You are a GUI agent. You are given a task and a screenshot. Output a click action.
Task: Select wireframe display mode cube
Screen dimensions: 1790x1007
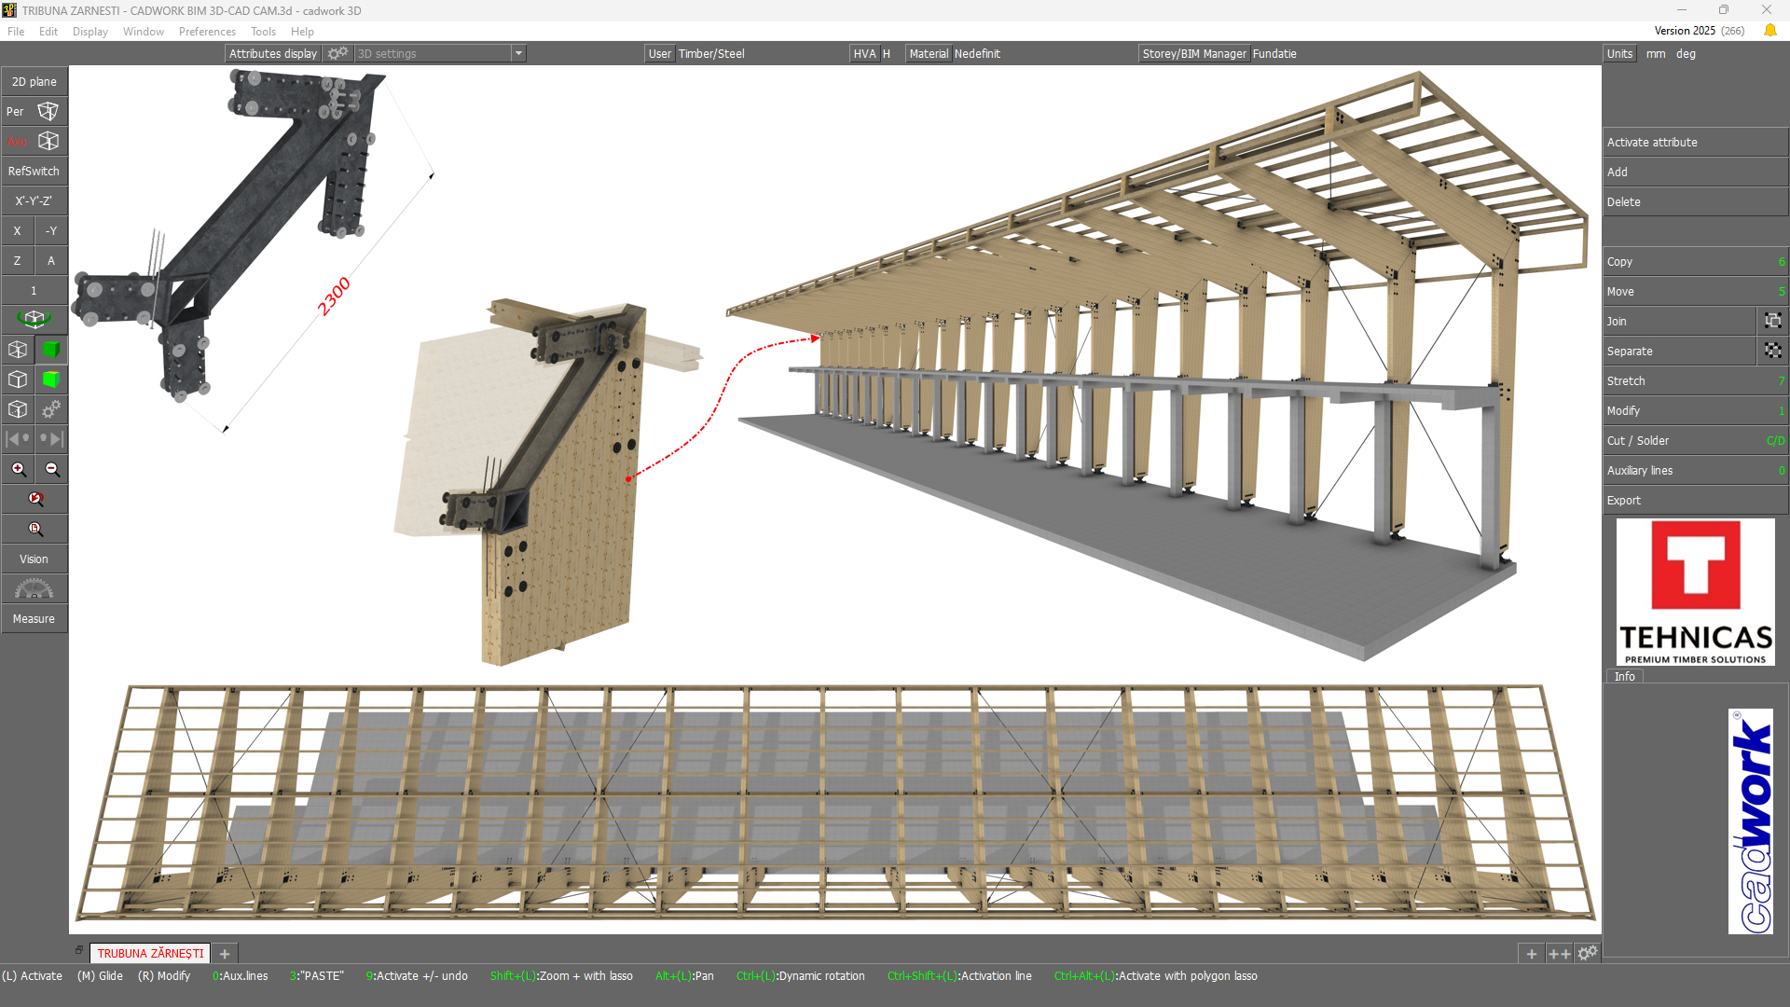(x=18, y=350)
